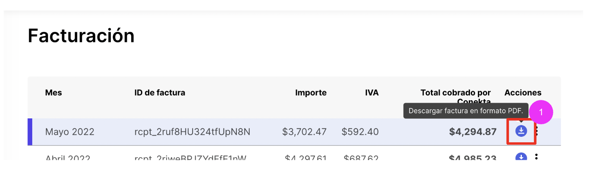This screenshot has width=591, height=196.
Task: Click the ID de factura column header
Action: coord(160,93)
